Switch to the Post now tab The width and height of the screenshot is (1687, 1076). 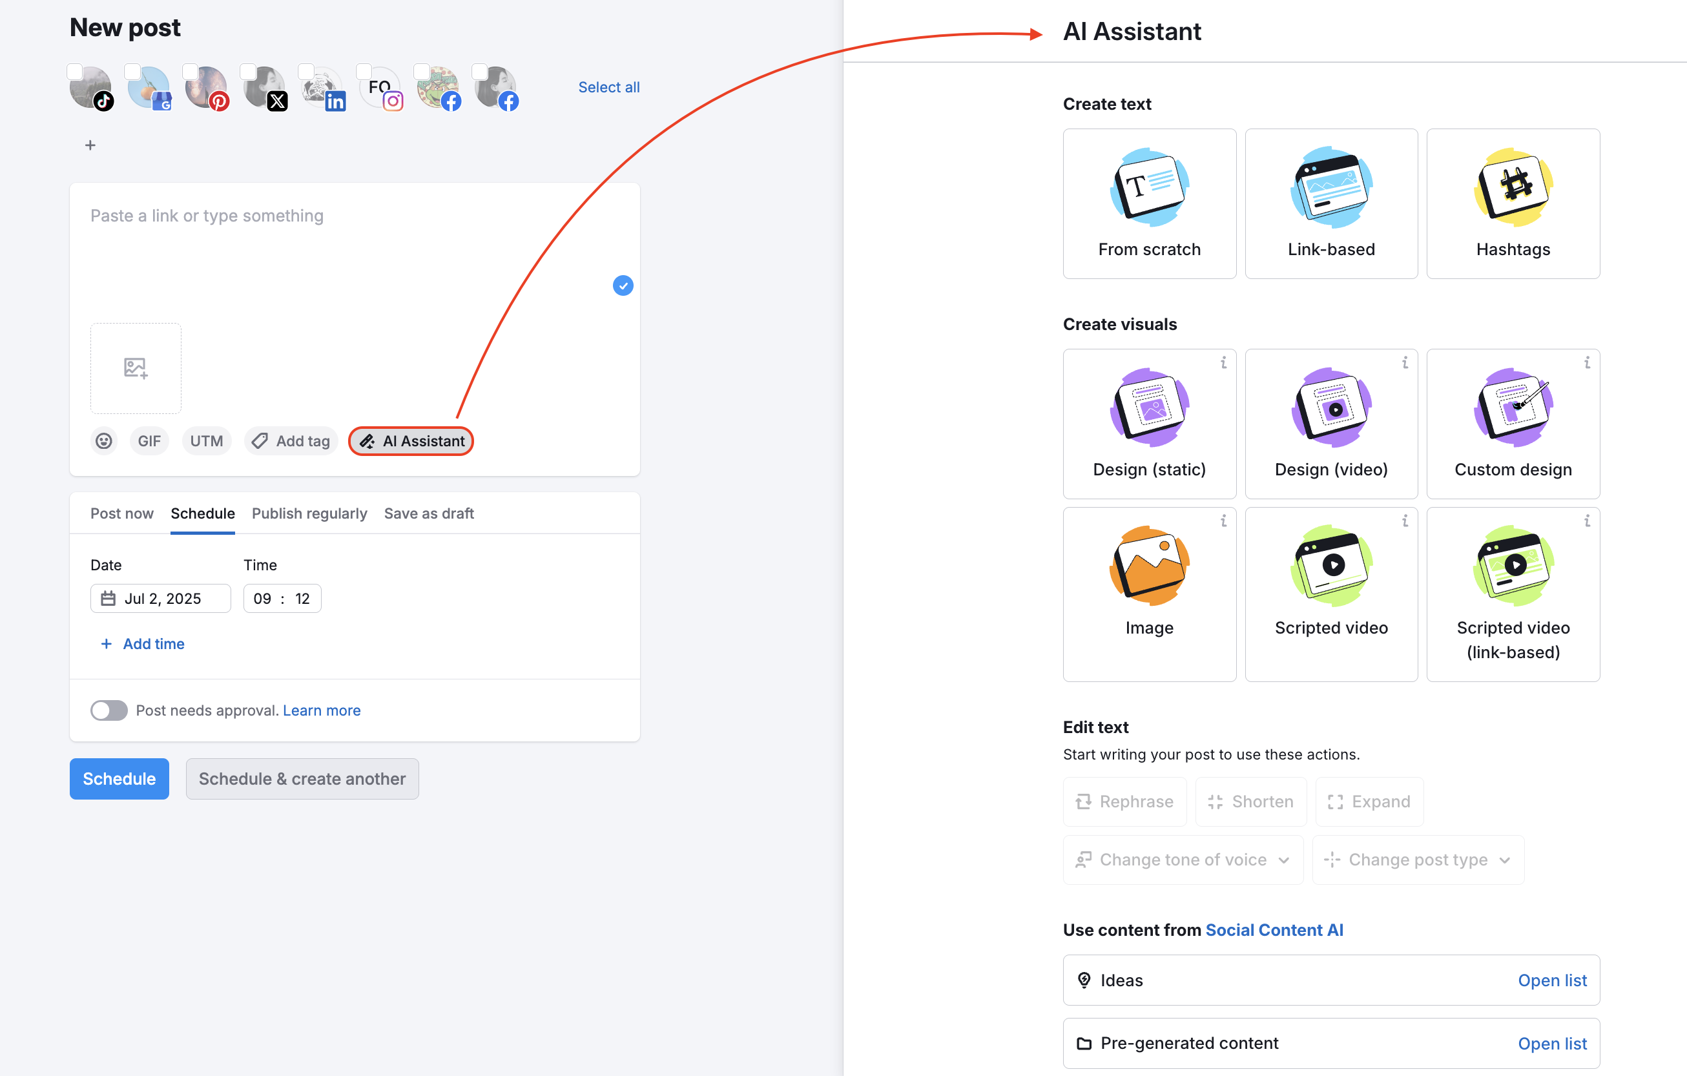(122, 513)
